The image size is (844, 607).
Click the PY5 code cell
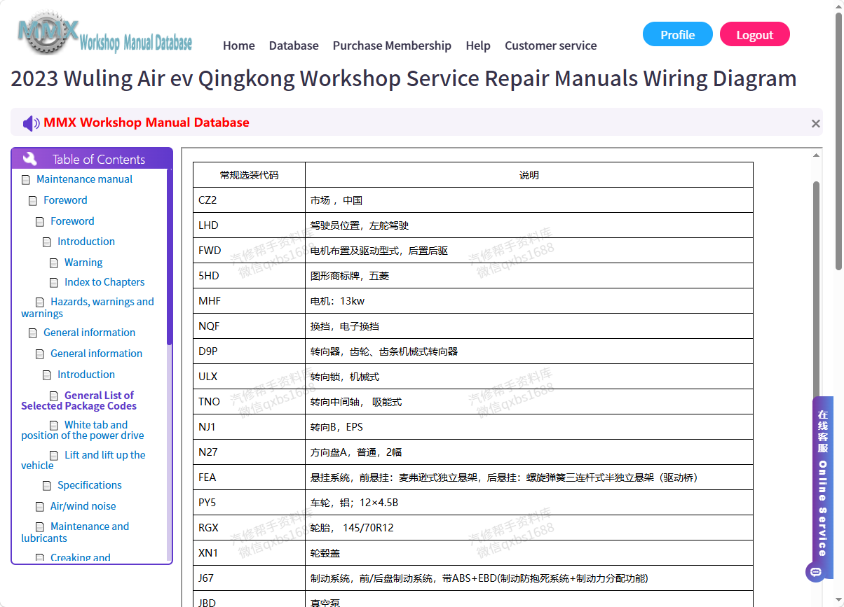pyautogui.click(x=249, y=503)
